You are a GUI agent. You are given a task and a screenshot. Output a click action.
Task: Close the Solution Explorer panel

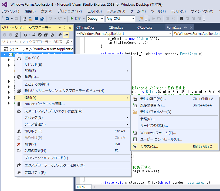coord(70,28)
